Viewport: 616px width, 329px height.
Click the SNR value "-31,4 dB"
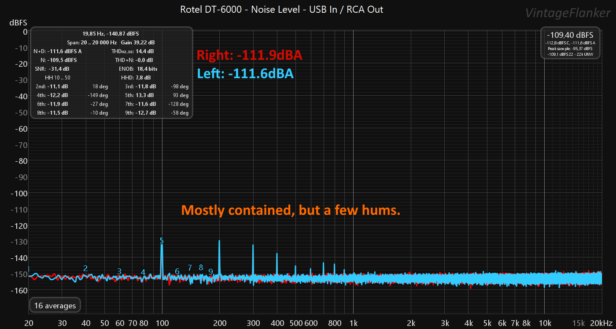pyautogui.click(x=58, y=69)
